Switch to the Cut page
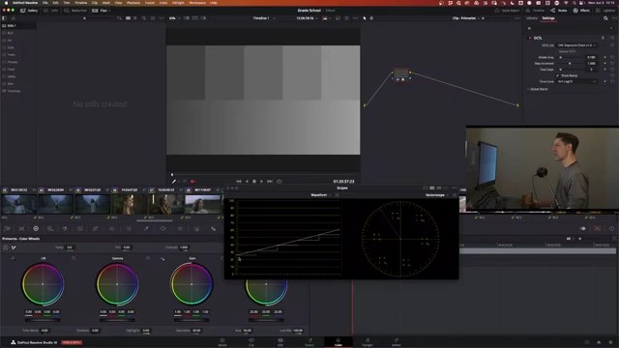This screenshot has width=619, height=348. pyautogui.click(x=251, y=342)
